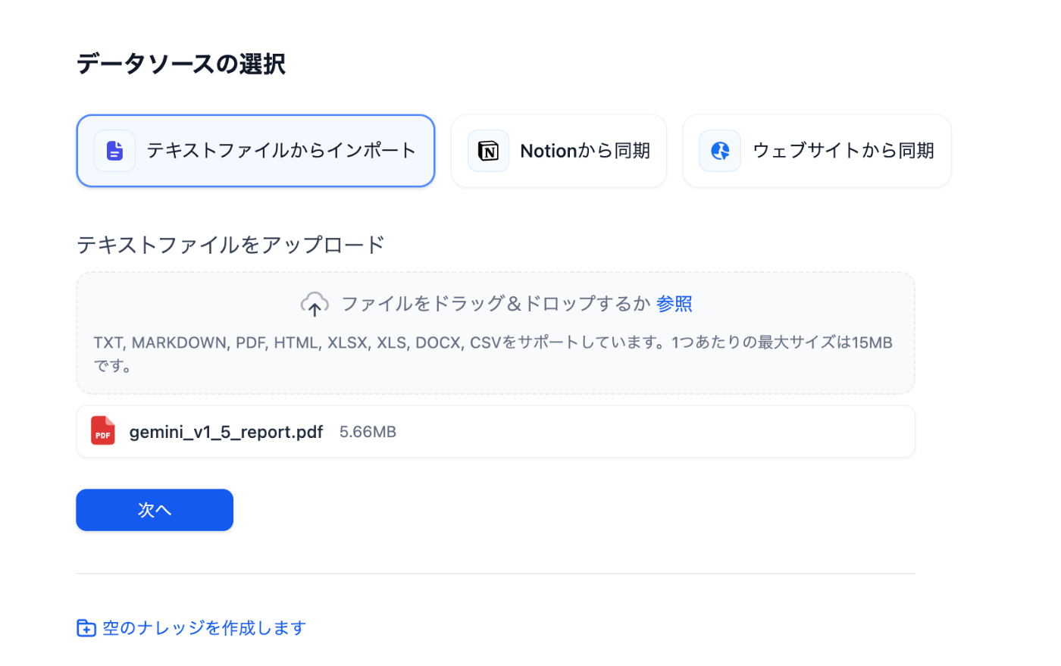Click the ファイルをドラッグ&ドロップするか upload text
The height and width of the screenshot is (666, 1061).
[496, 304]
